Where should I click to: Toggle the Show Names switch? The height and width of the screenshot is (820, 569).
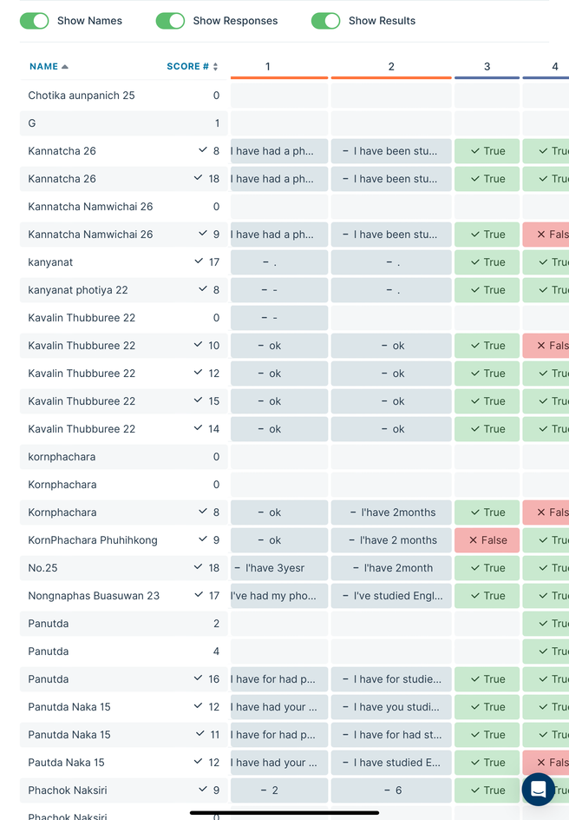coord(35,21)
